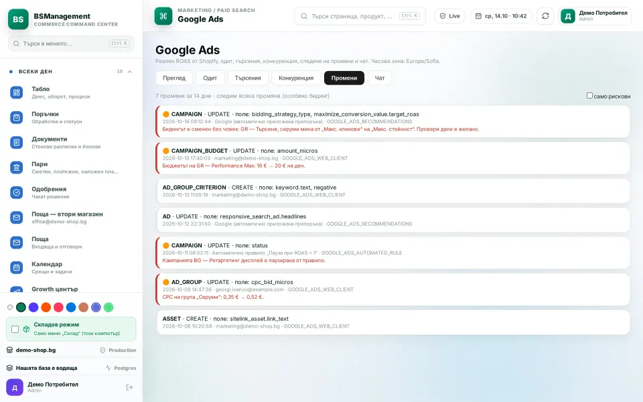
Task: Toggle the Складов режим checkbox
Action: 15,329
